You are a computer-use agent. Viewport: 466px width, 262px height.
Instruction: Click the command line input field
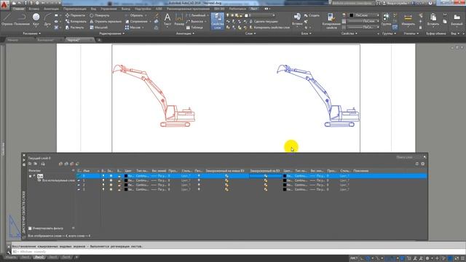click(238, 252)
